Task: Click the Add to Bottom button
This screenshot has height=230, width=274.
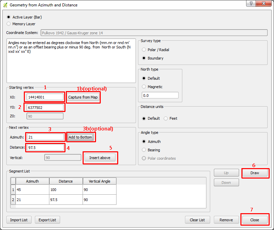Action: pyautogui.click(x=80, y=137)
